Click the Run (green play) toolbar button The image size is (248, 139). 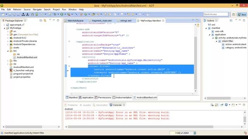[62, 14]
